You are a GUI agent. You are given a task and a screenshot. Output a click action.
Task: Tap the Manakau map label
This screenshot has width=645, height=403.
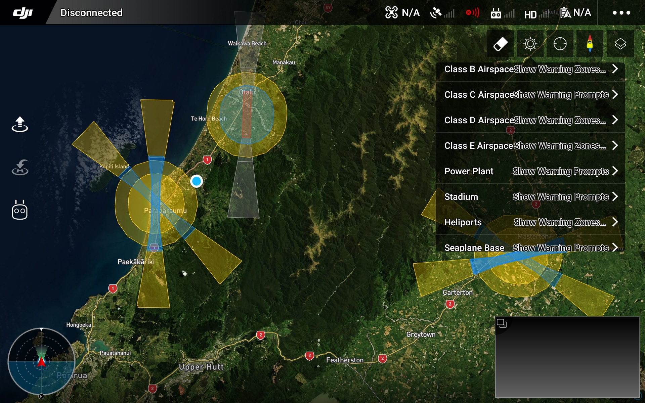pyautogui.click(x=284, y=62)
